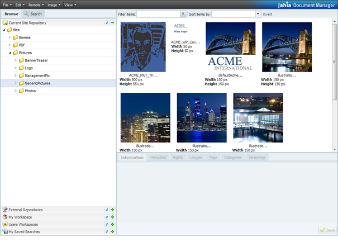The image size is (338, 242).
Task: Collapse the Pictures folder node
Action: tap(10, 53)
